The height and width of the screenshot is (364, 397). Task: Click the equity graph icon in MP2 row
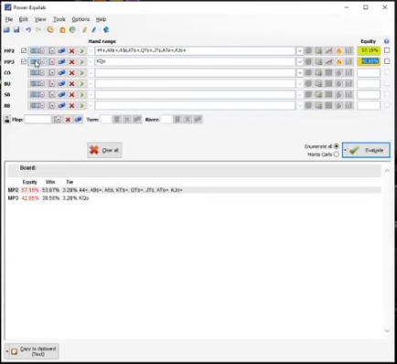tap(328, 50)
